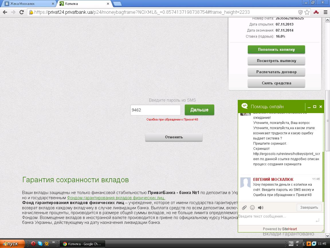Screen dimensions: 330x248
Task: Click the Помощь онлайн chat title
Action: coord(267,107)
